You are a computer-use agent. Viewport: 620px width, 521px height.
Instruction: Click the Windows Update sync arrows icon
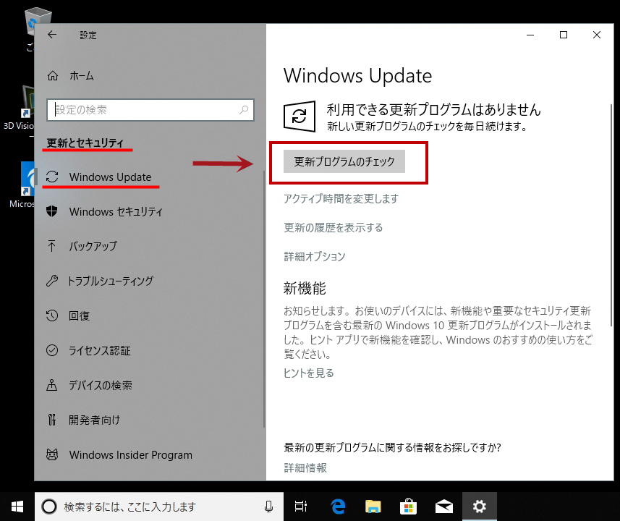tap(52, 177)
